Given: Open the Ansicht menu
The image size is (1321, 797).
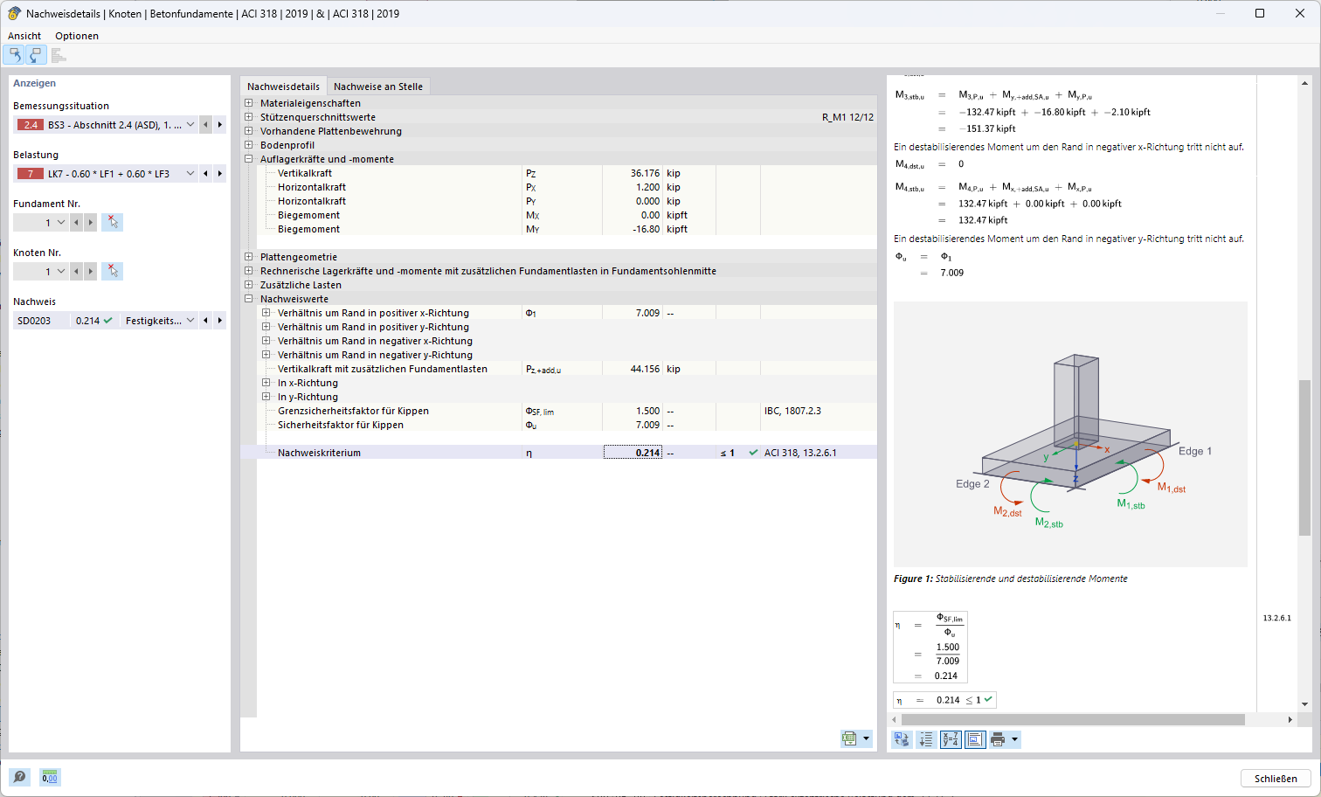Looking at the screenshot, I should pyautogui.click(x=24, y=36).
